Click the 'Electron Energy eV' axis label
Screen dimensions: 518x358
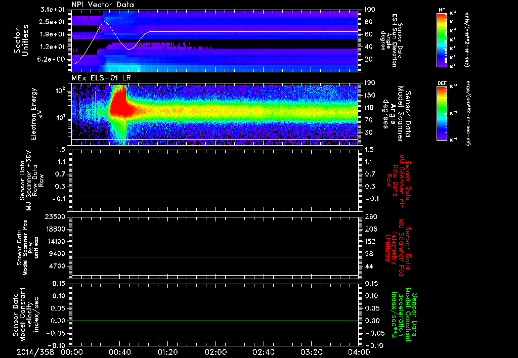pyautogui.click(x=36, y=114)
